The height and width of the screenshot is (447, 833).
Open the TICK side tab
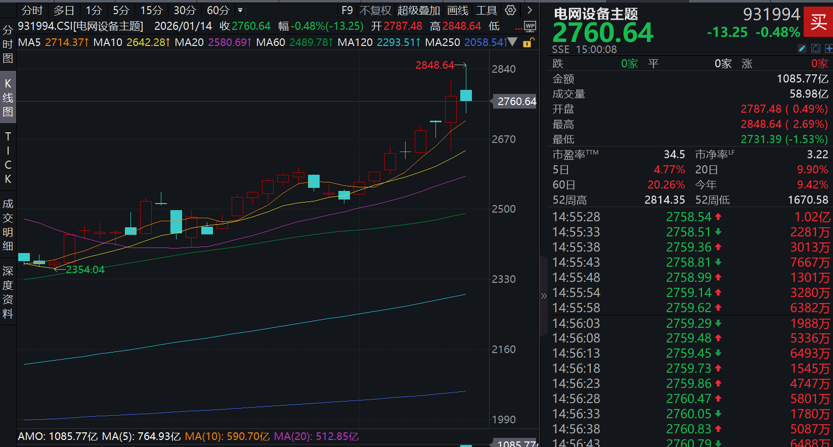tap(8, 158)
